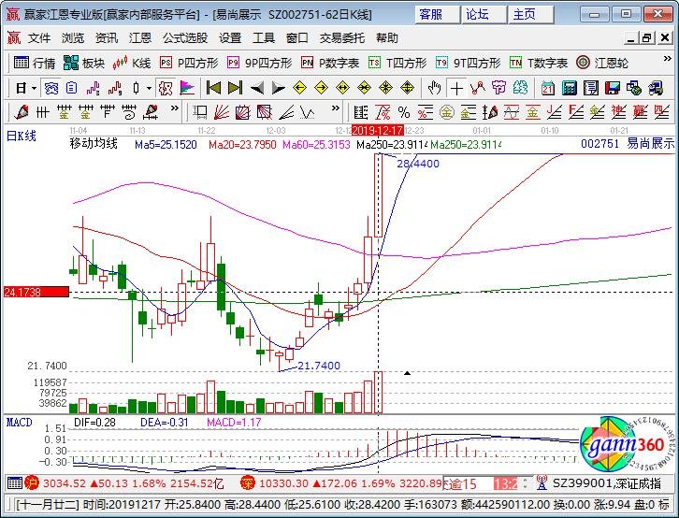
Task: Click the purple 节 icon
Action: click(x=498, y=88)
